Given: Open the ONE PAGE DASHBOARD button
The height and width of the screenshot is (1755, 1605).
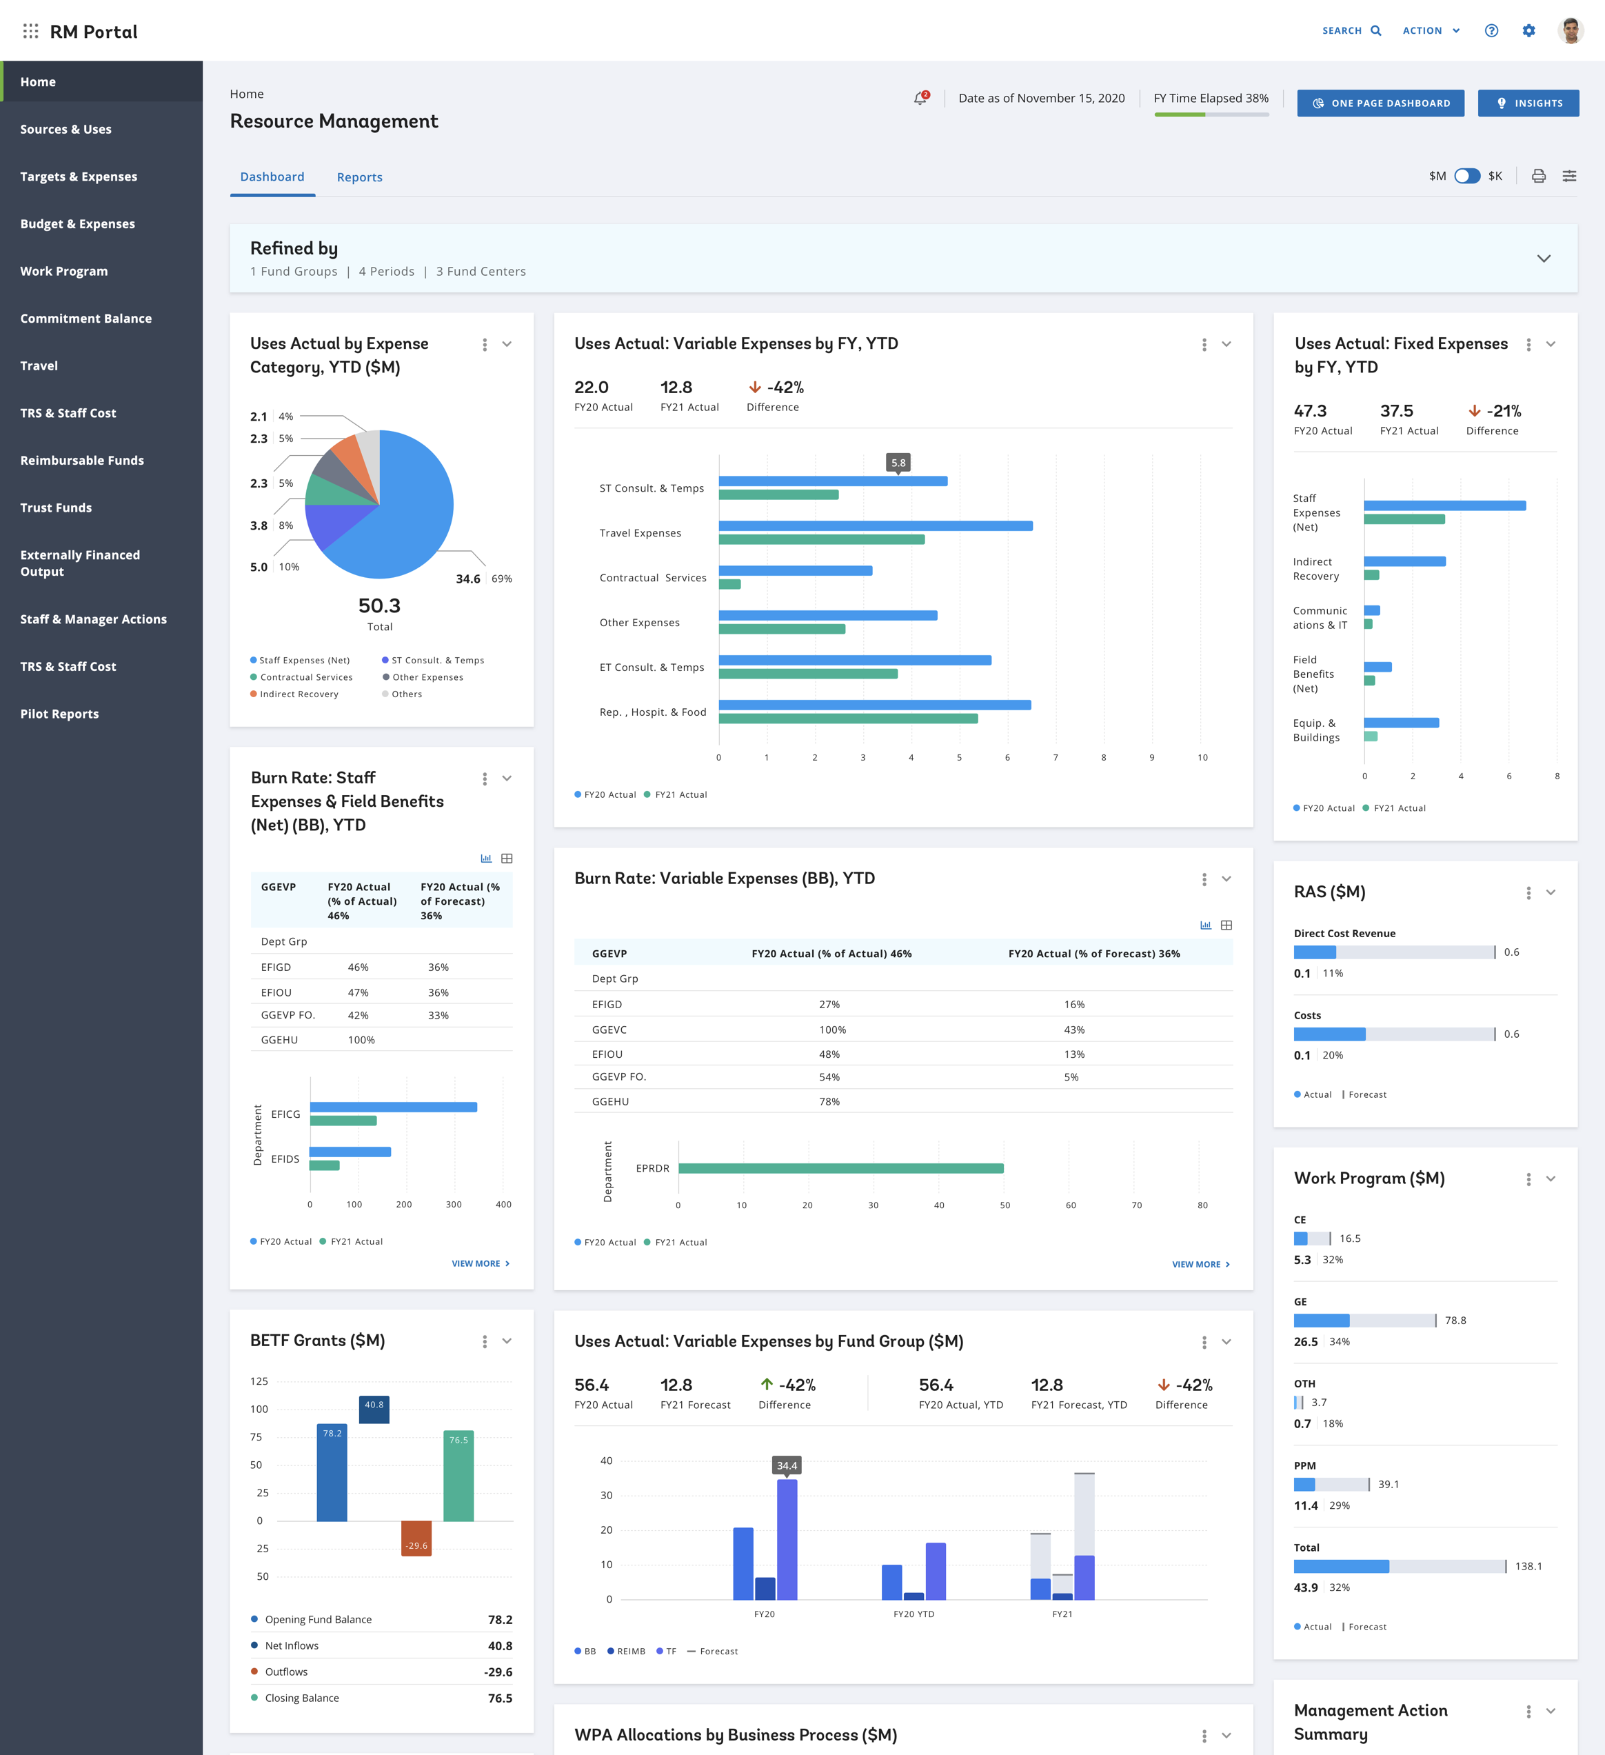Looking at the screenshot, I should click(x=1380, y=103).
